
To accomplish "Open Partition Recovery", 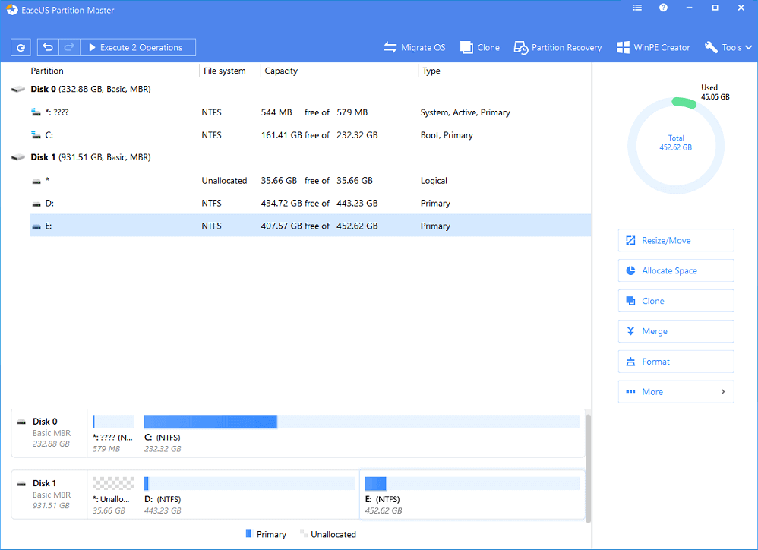I will click(x=557, y=47).
